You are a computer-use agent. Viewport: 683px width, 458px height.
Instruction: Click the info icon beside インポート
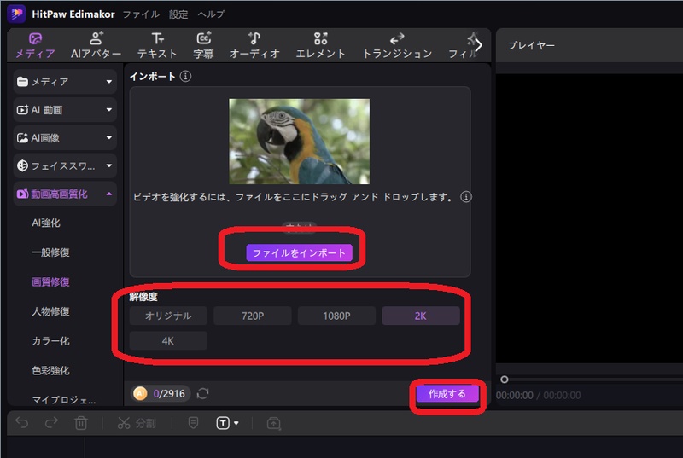(x=185, y=77)
